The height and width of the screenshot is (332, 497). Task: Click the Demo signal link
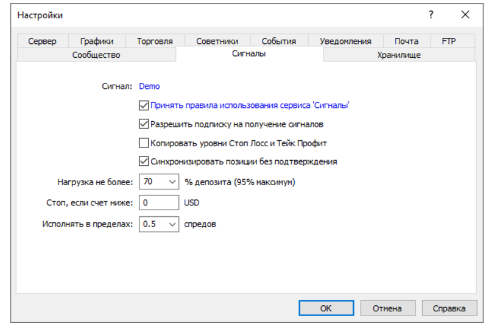[x=149, y=87]
